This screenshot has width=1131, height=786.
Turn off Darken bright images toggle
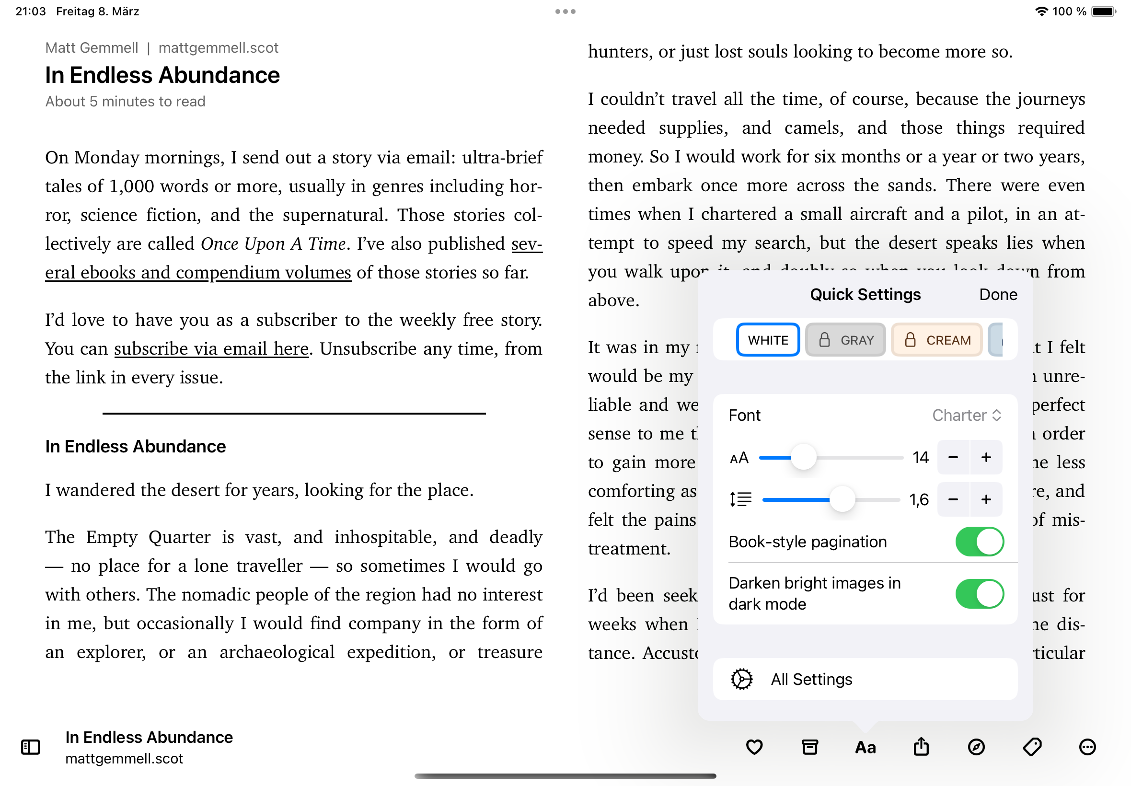(980, 593)
